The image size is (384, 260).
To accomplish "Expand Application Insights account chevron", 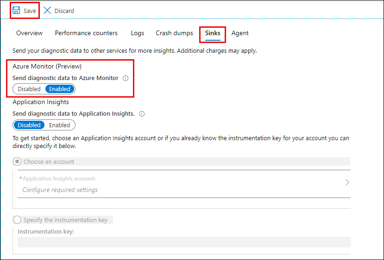I will point(347,182).
